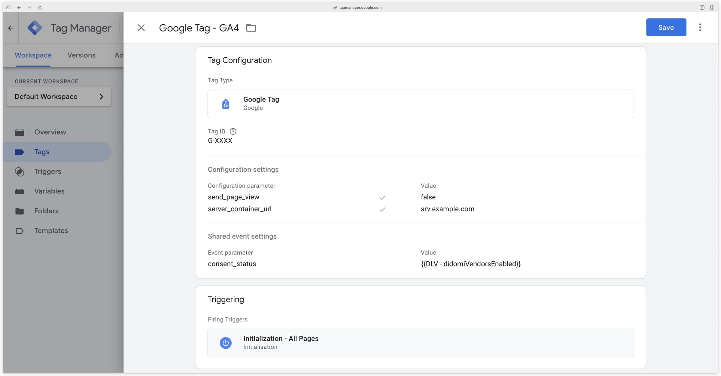
Task: Click the consent_status event parameter
Action: [x=232, y=264]
